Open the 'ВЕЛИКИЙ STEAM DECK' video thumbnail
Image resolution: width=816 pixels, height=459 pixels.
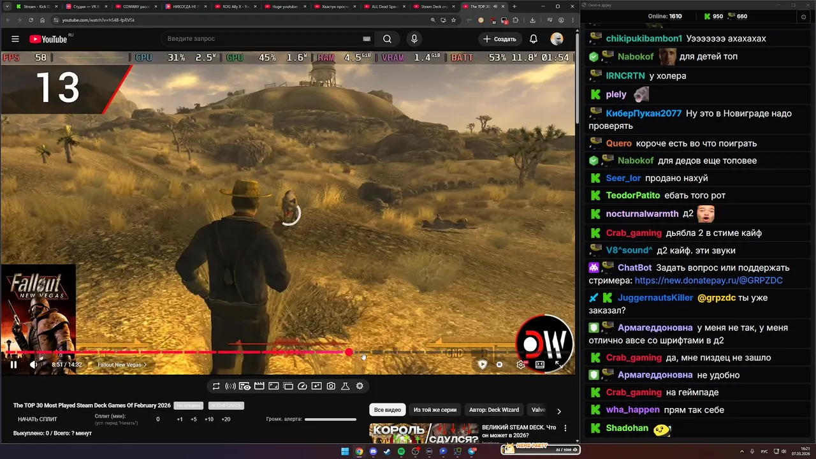point(424,433)
